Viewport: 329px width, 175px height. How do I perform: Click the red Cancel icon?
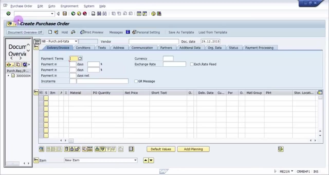coord(85,14)
